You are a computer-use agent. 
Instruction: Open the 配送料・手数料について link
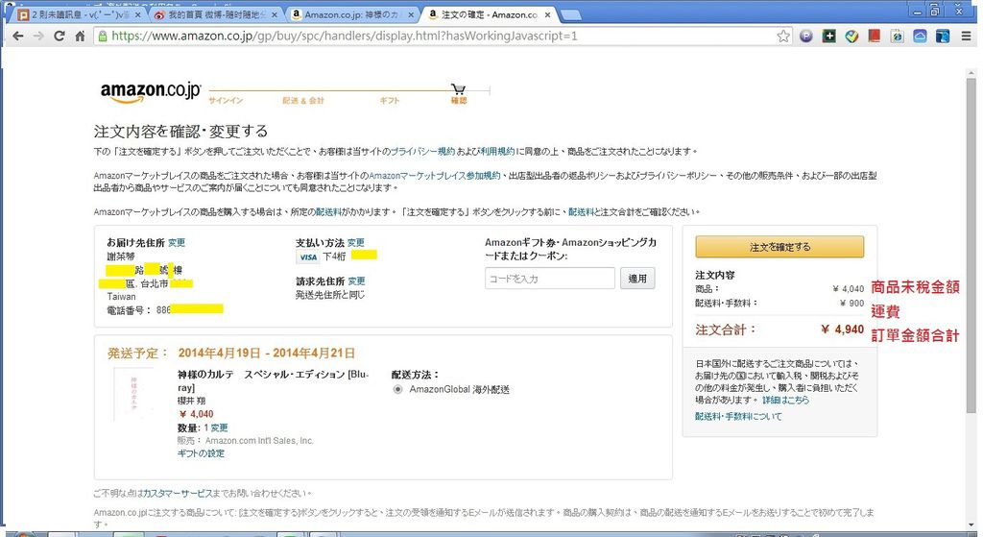(x=738, y=416)
